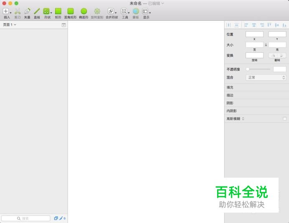Align objects to left edge

point(246,25)
